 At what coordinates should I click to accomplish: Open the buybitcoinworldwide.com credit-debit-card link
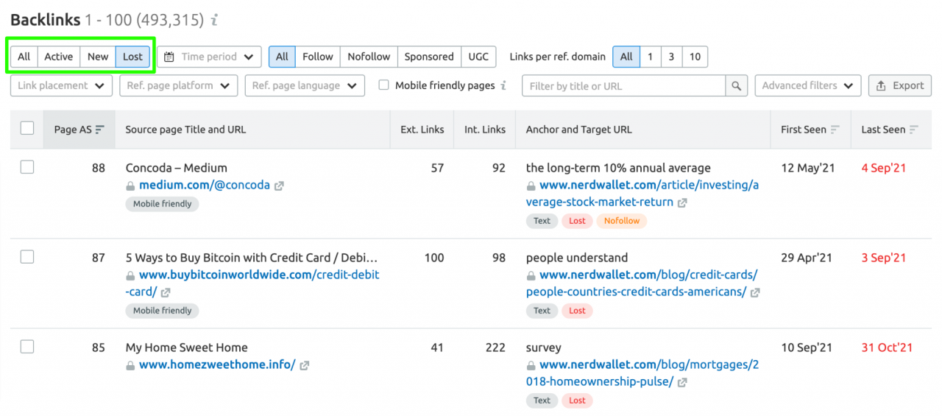click(x=252, y=283)
